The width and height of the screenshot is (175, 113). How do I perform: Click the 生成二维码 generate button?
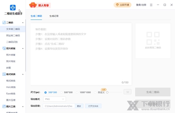153,92
